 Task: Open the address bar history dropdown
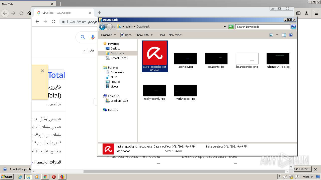click(x=225, y=27)
